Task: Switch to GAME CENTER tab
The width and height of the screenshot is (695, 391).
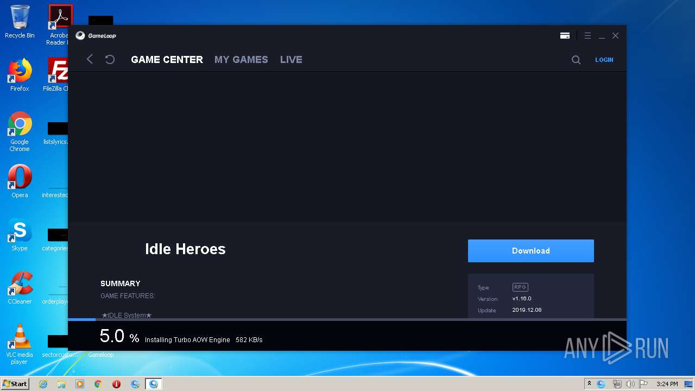Action: [x=167, y=60]
